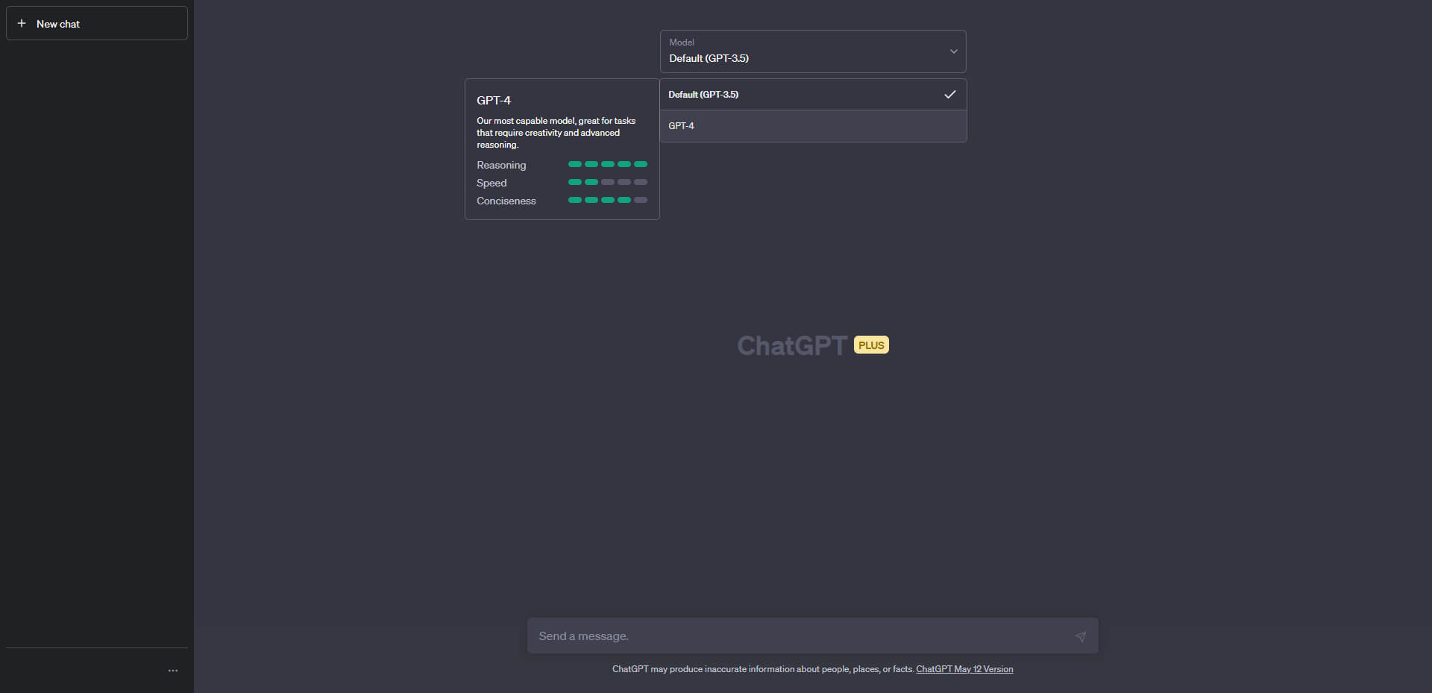
Task: Click the Reasoning rating bar
Action: point(607,164)
